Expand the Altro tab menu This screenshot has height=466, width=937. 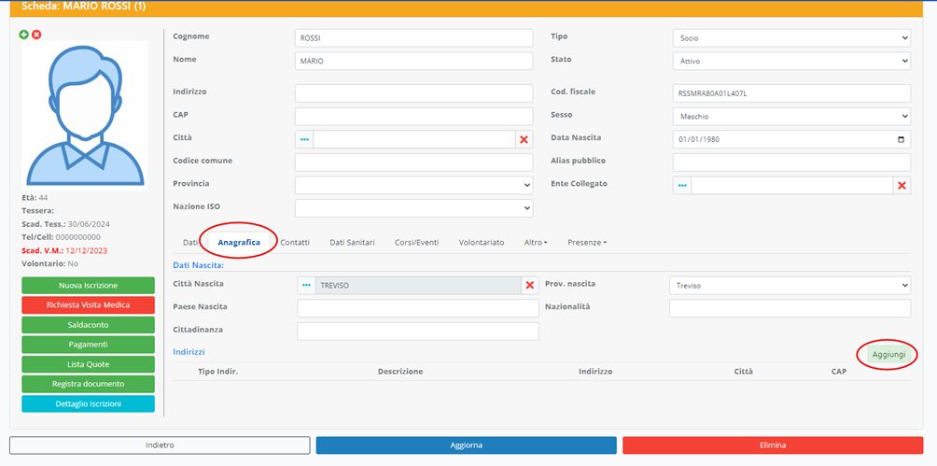535,242
